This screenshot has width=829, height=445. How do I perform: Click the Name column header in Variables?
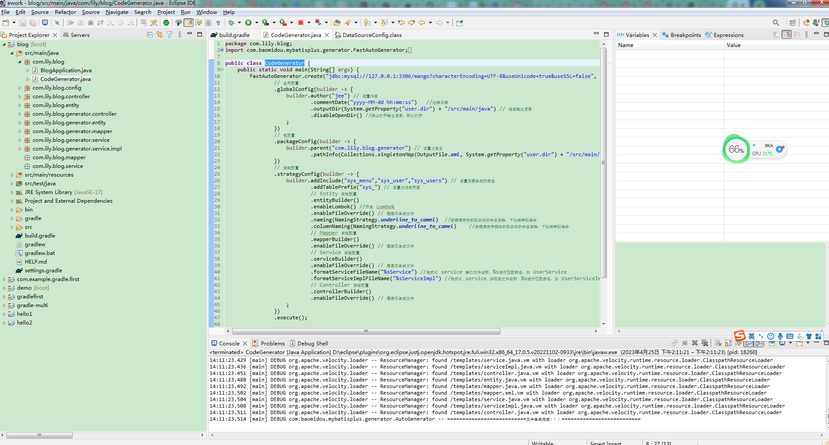click(x=670, y=45)
